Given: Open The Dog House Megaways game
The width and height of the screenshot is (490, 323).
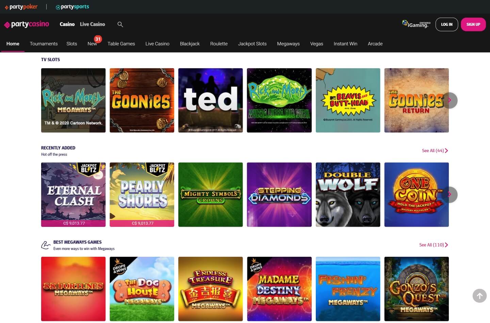Looking at the screenshot, I should (x=142, y=289).
